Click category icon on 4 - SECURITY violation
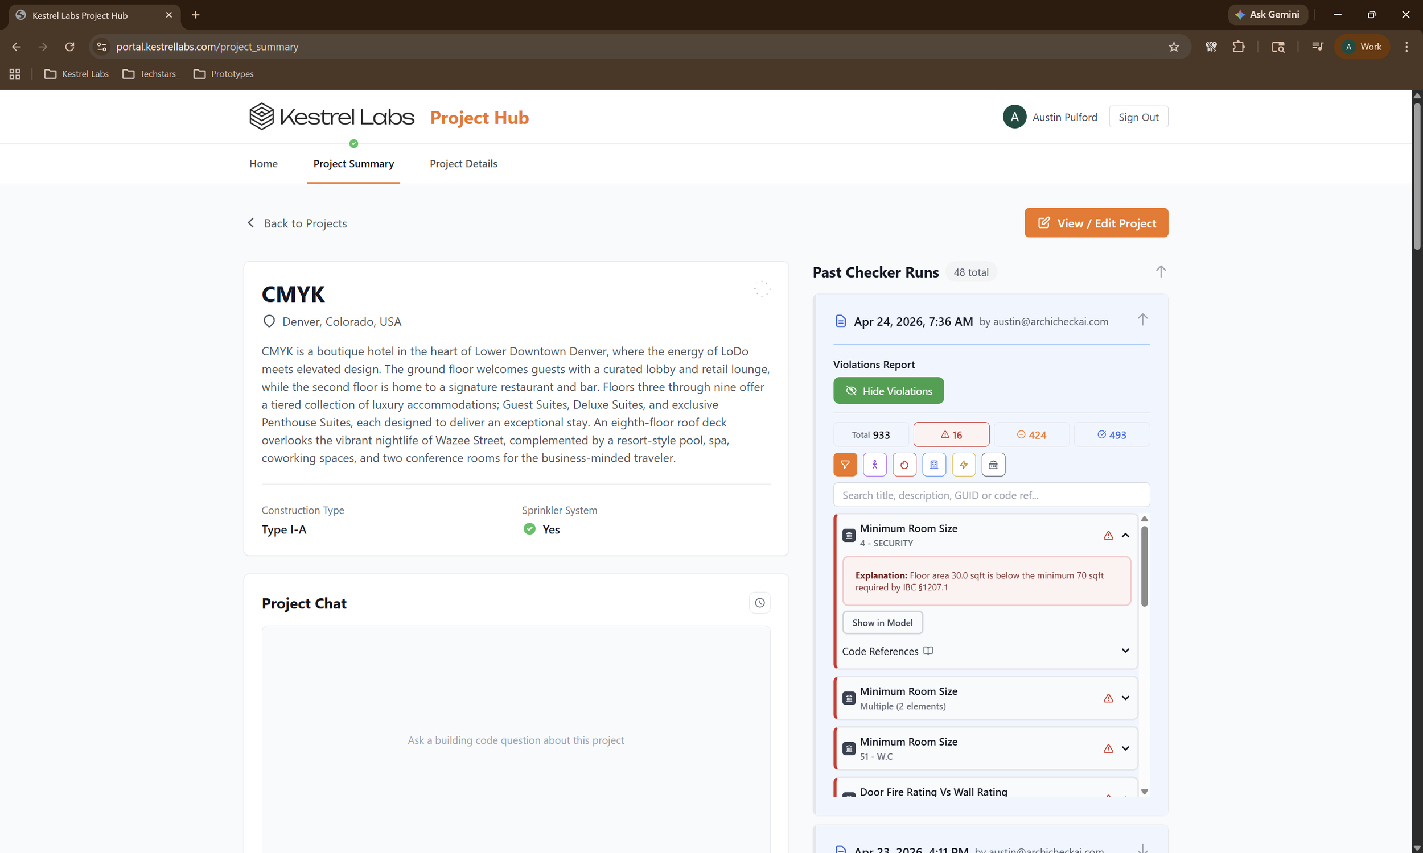1423x853 pixels. pyautogui.click(x=849, y=535)
